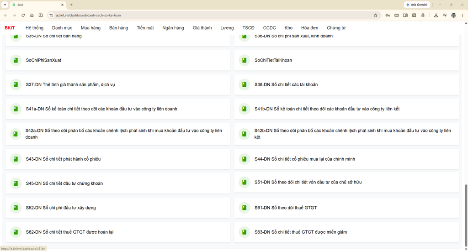Screen dimensions: 468x251
Task: Open the Bán hàng menu
Action: 118,28
